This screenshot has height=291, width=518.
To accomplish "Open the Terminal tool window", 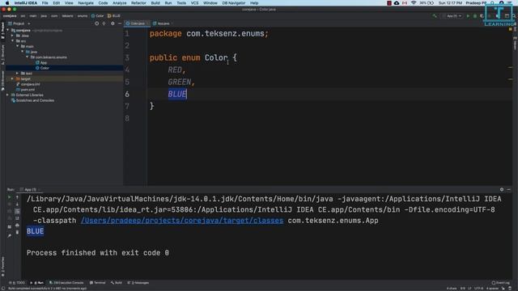I will (97, 283).
